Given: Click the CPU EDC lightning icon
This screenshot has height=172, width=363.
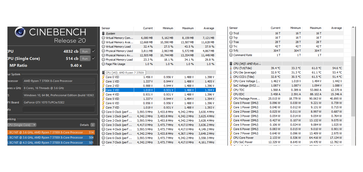Looking at the screenshot, I should click(231, 94).
